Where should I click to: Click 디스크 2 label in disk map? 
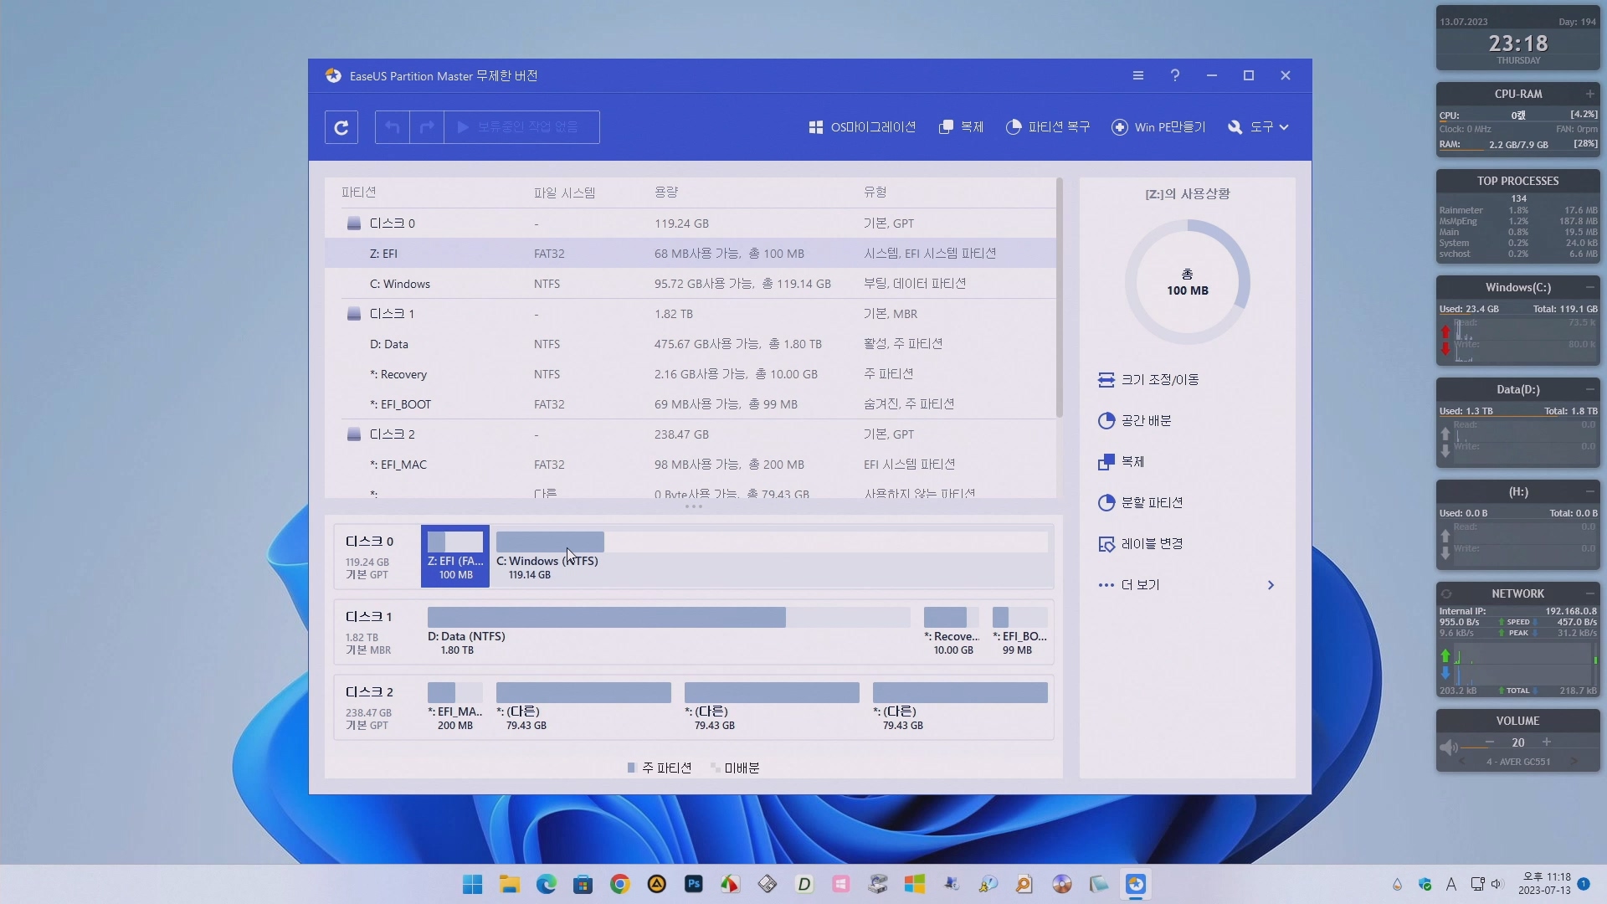click(369, 692)
